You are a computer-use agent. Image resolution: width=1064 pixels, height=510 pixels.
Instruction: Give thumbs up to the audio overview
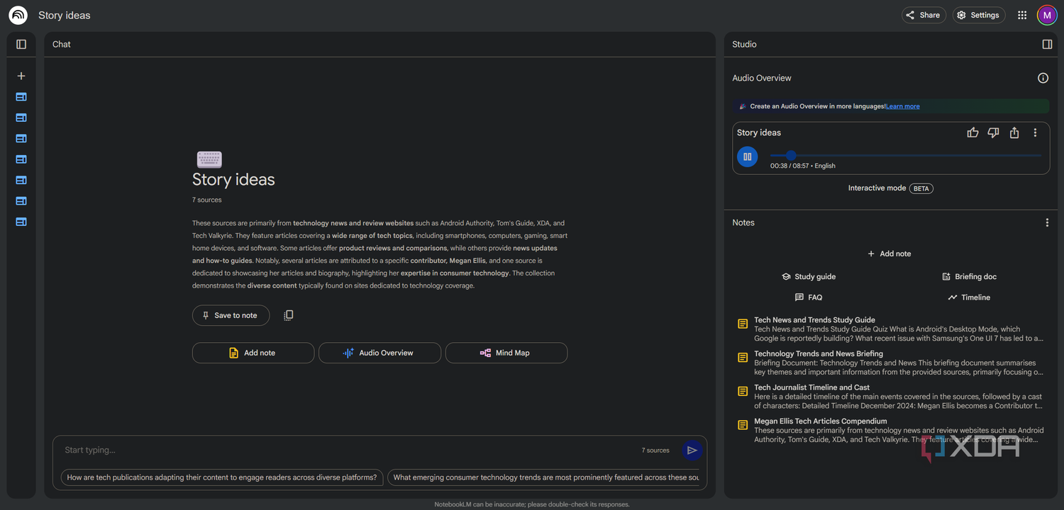pos(972,132)
